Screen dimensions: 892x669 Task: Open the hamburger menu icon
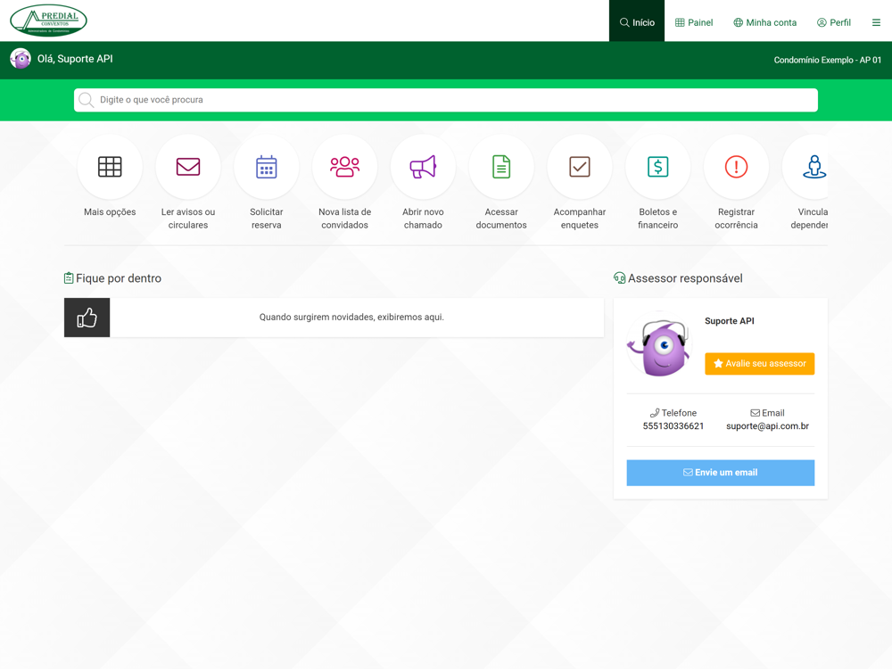(x=876, y=23)
